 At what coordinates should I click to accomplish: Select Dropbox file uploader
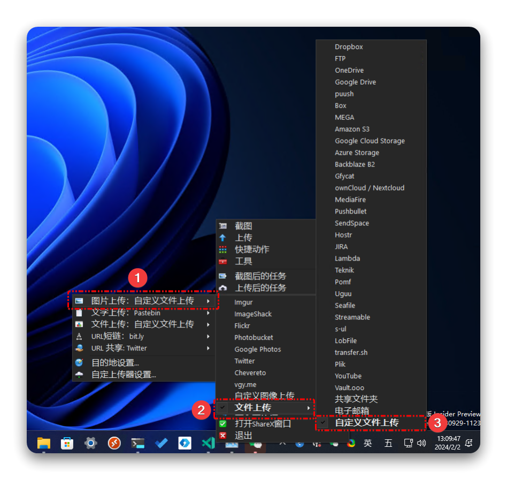click(x=349, y=47)
